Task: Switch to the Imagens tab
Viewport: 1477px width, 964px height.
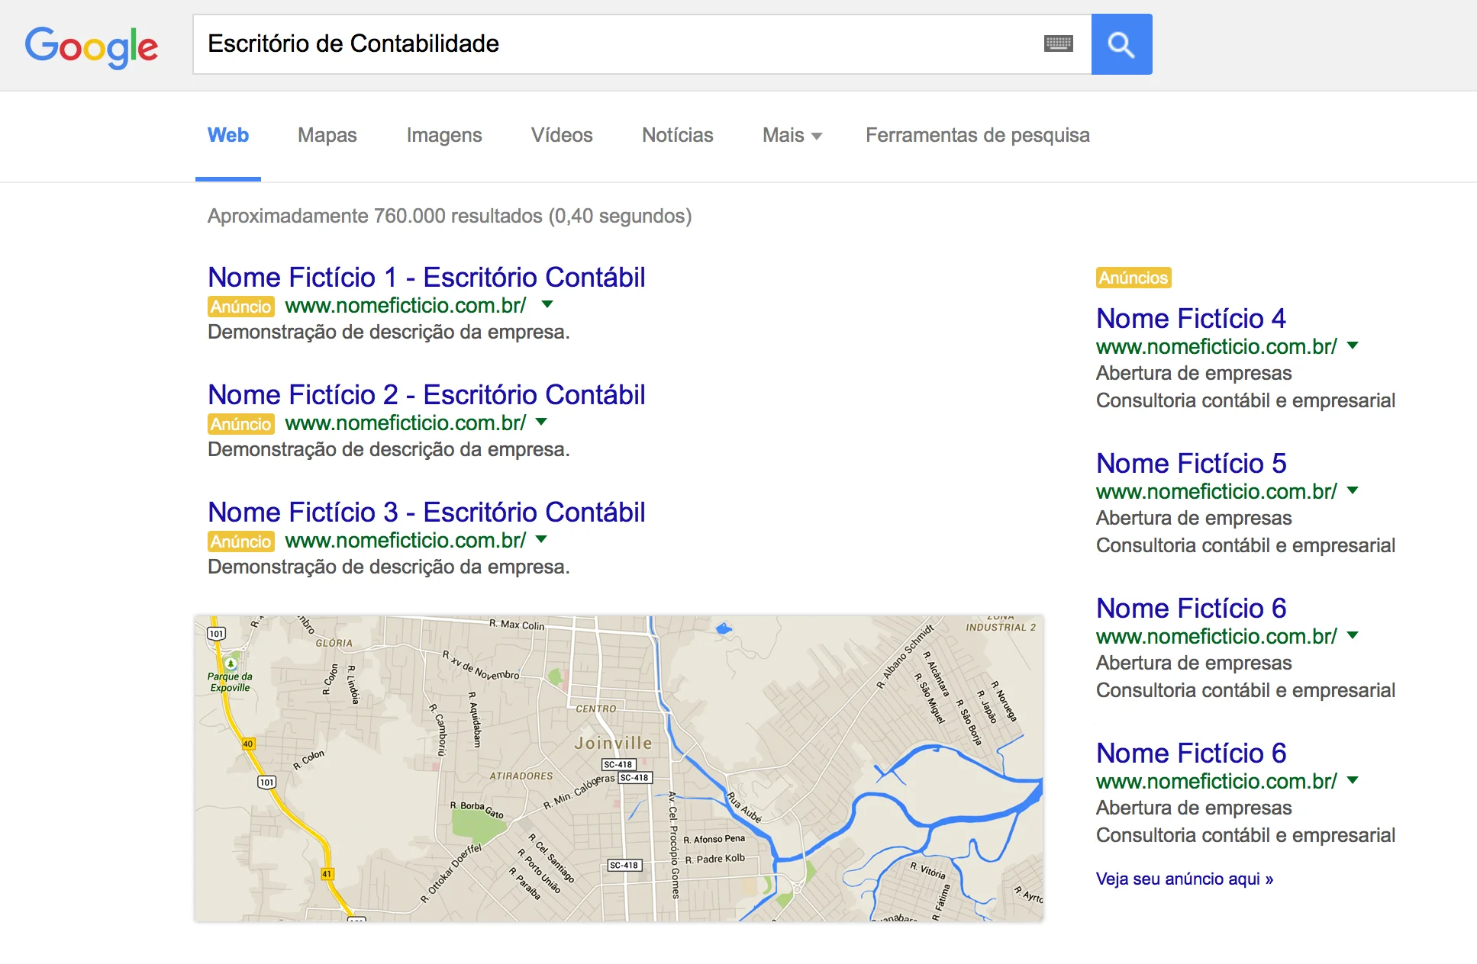Action: [x=443, y=136]
